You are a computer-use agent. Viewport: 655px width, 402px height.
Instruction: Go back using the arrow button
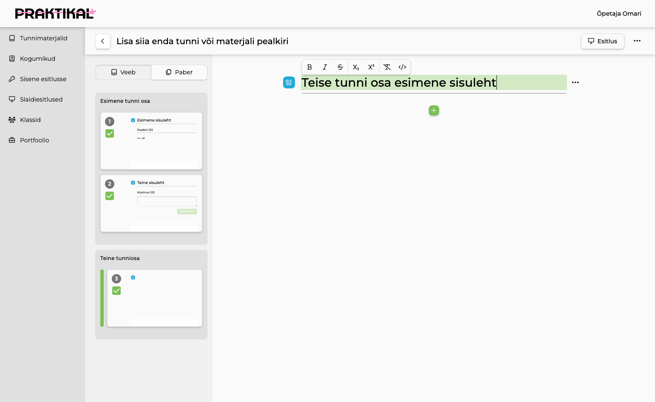[103, 41]
